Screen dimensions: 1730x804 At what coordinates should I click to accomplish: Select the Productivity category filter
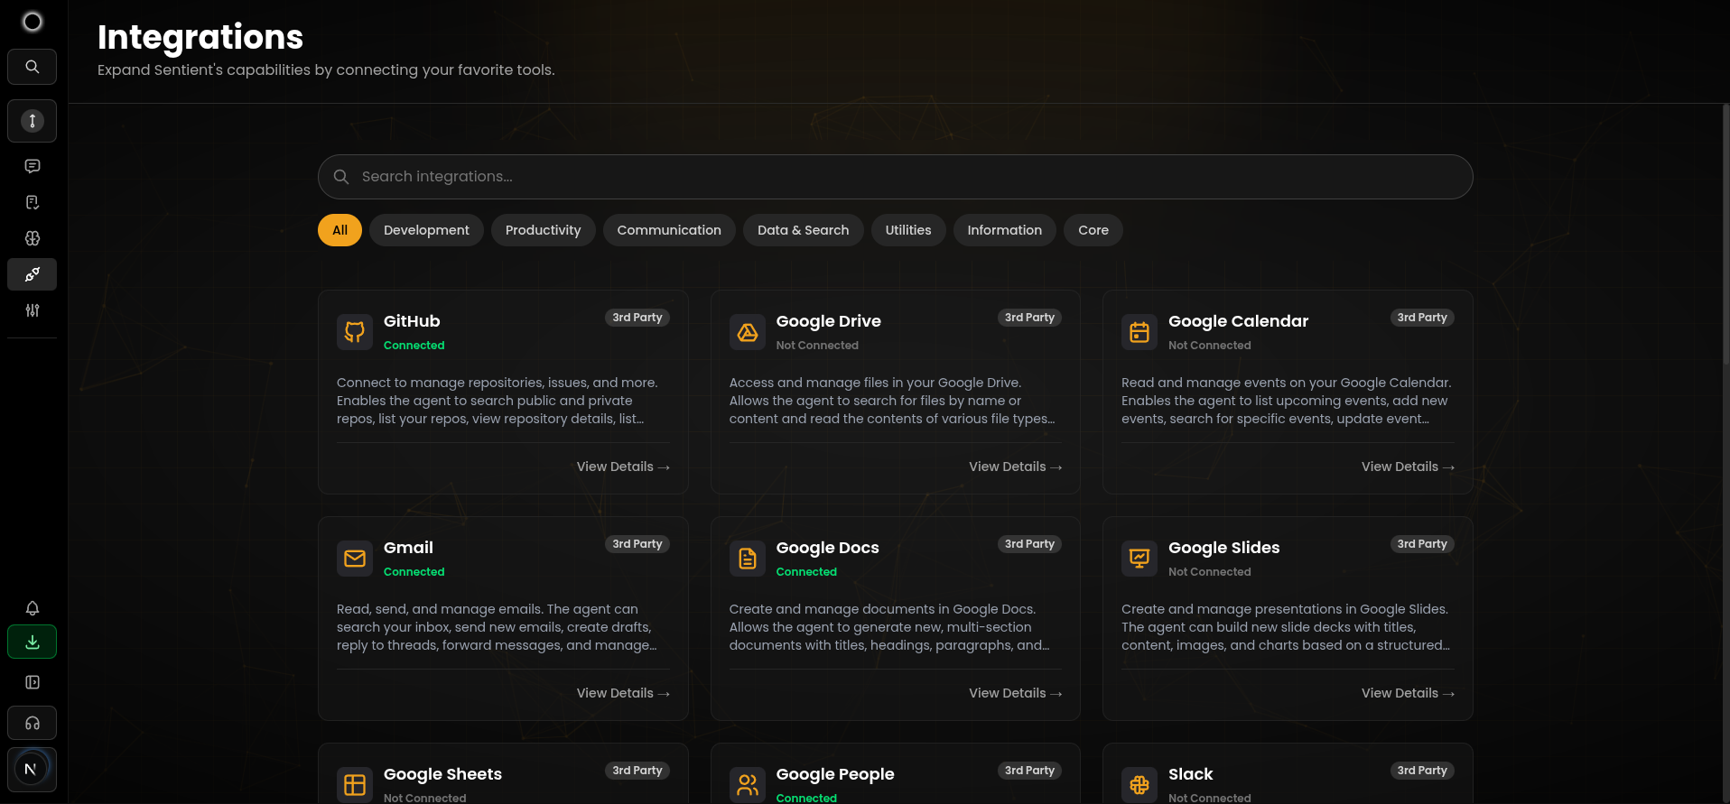coord(543,230)
